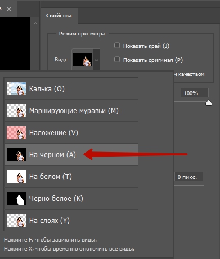This screenshot has width=220, height=259.
Task: Click the hint text Нажмите F, чтобы зациклить виды
Action: tap(51, 240)
